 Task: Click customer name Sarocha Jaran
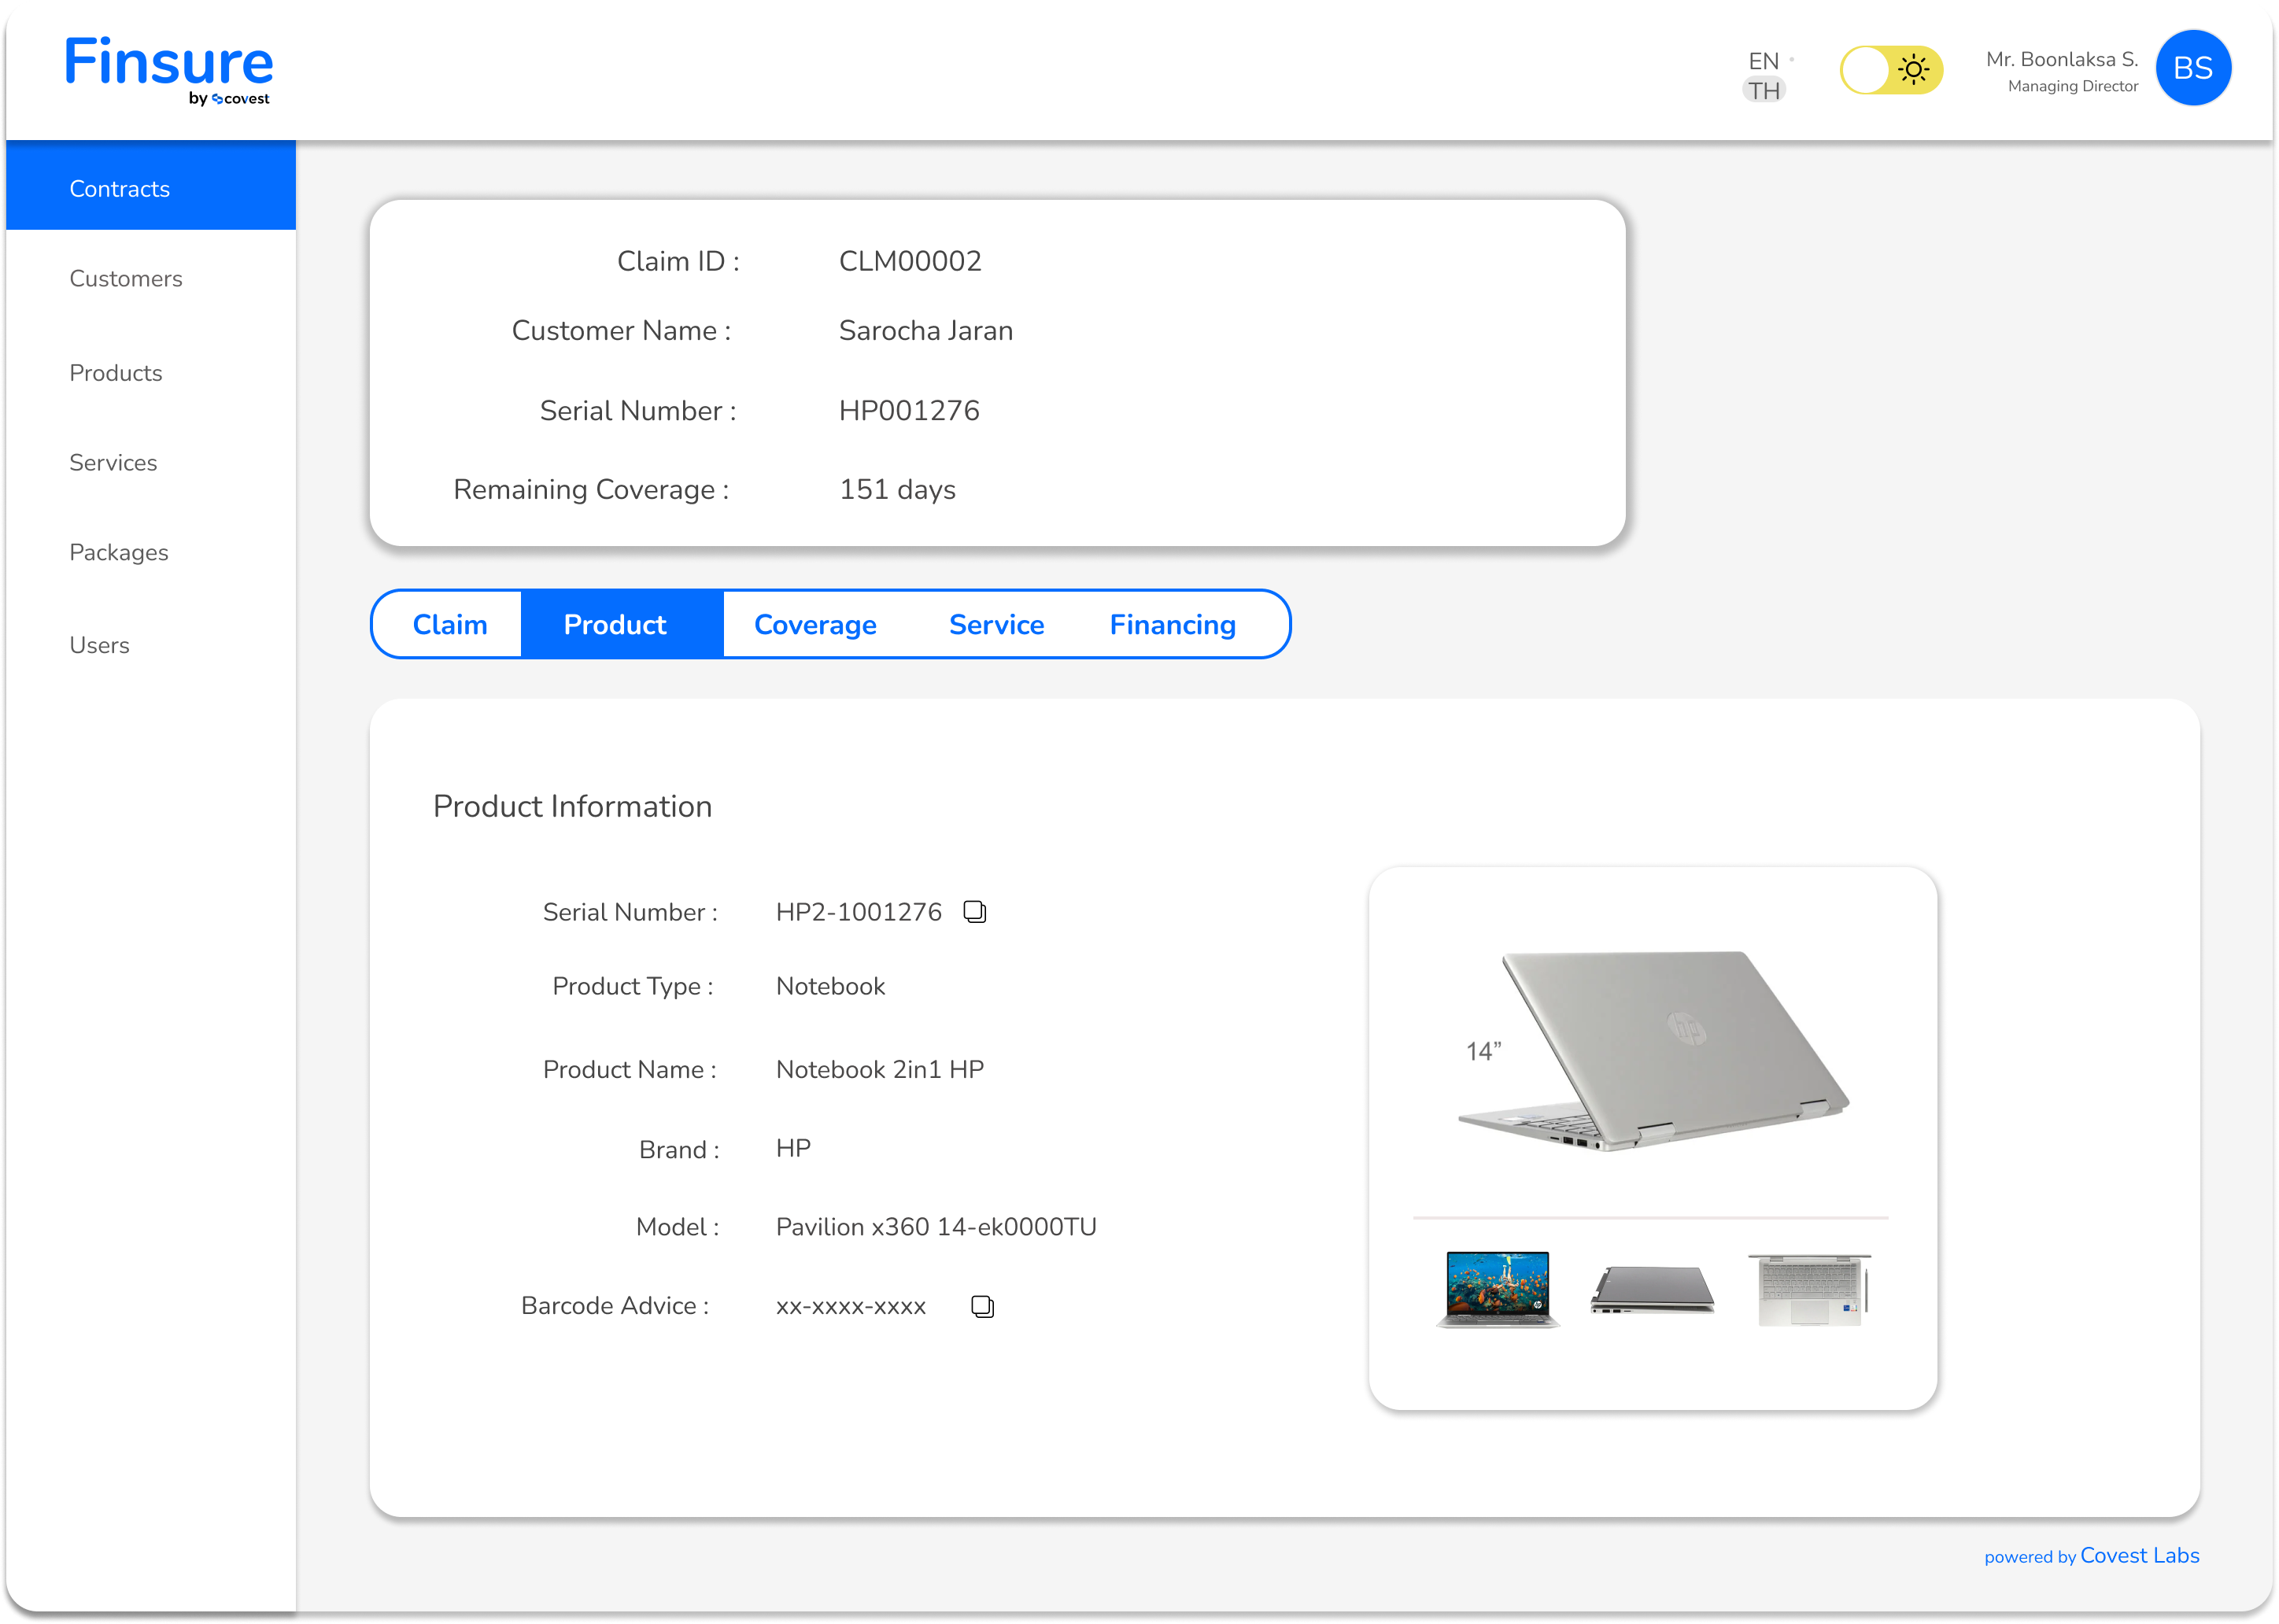pyautogui.click(x=925, y=330)
